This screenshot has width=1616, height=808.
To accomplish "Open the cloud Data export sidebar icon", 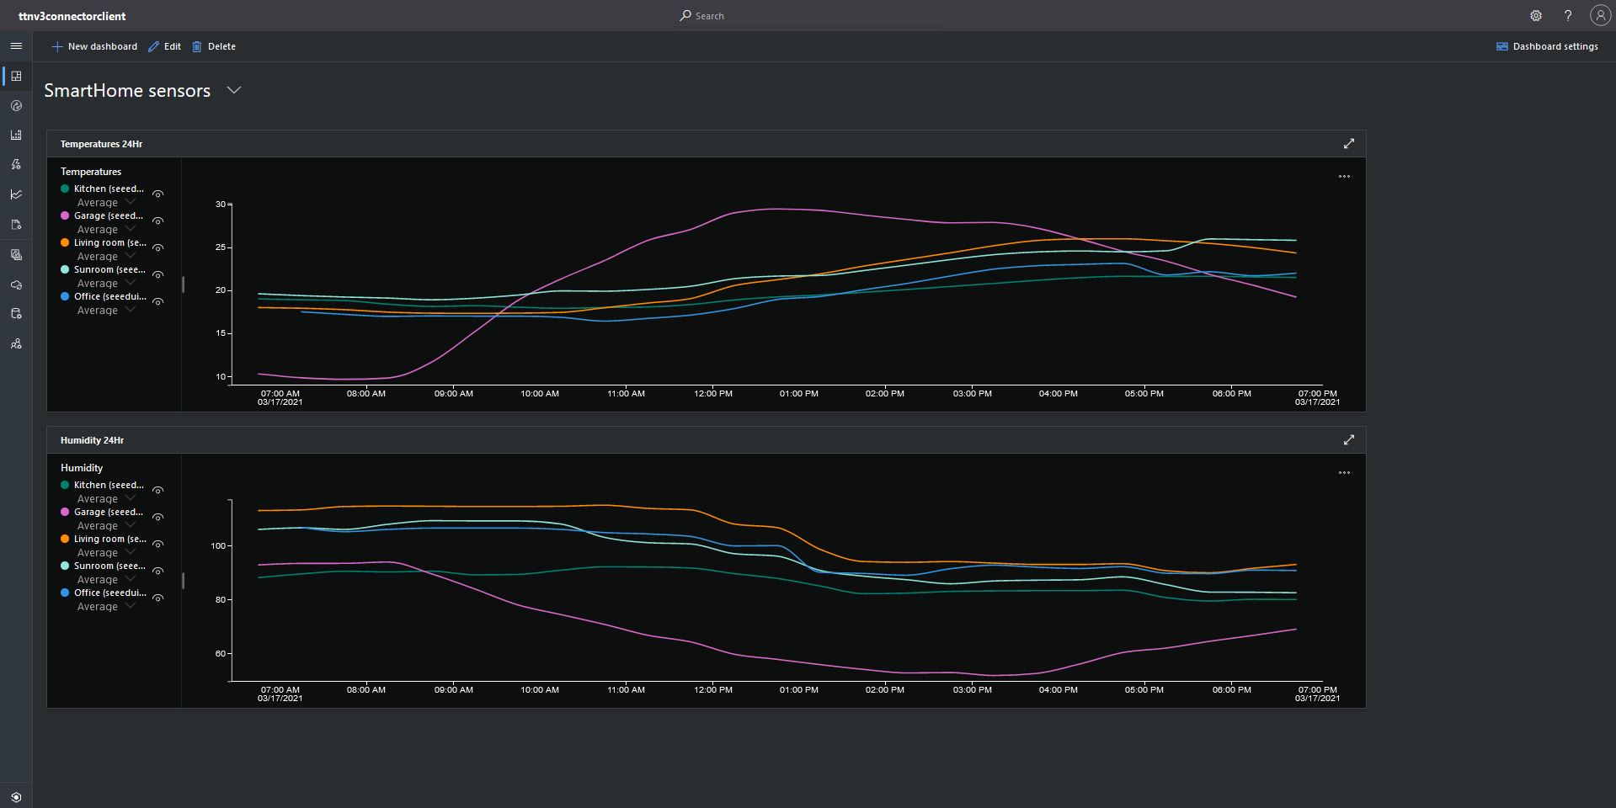I will click(x=16, y=284).
